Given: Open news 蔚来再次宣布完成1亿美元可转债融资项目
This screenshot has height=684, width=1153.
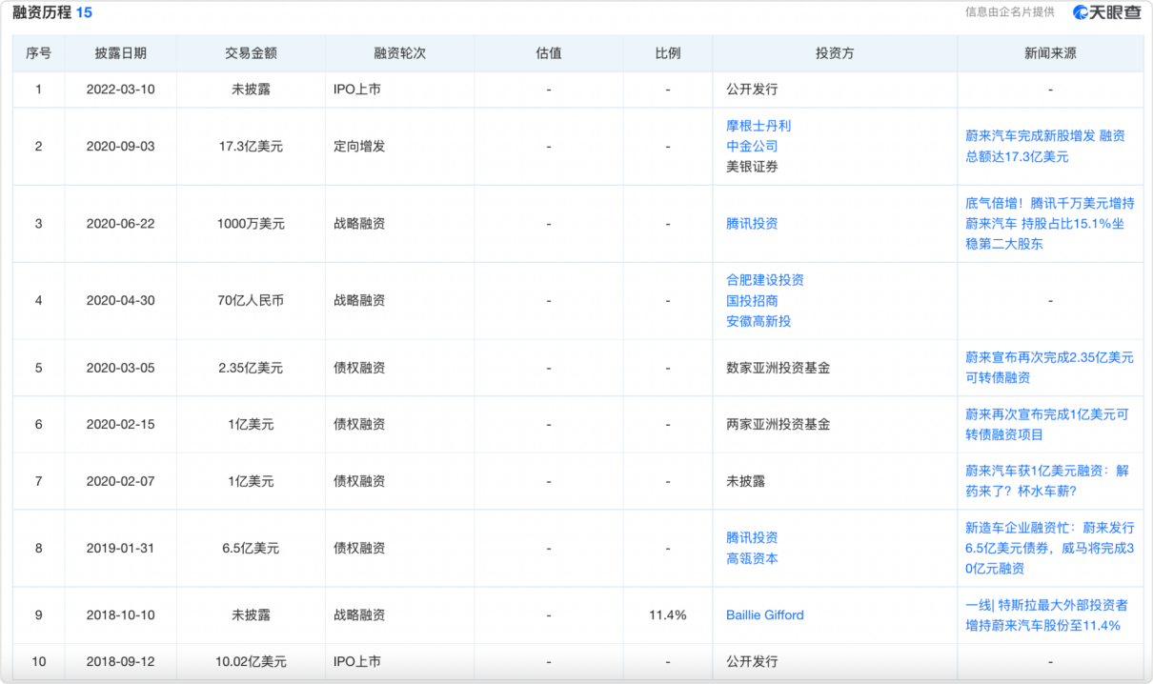Looking at the screenshot, I should point(1047,425).
